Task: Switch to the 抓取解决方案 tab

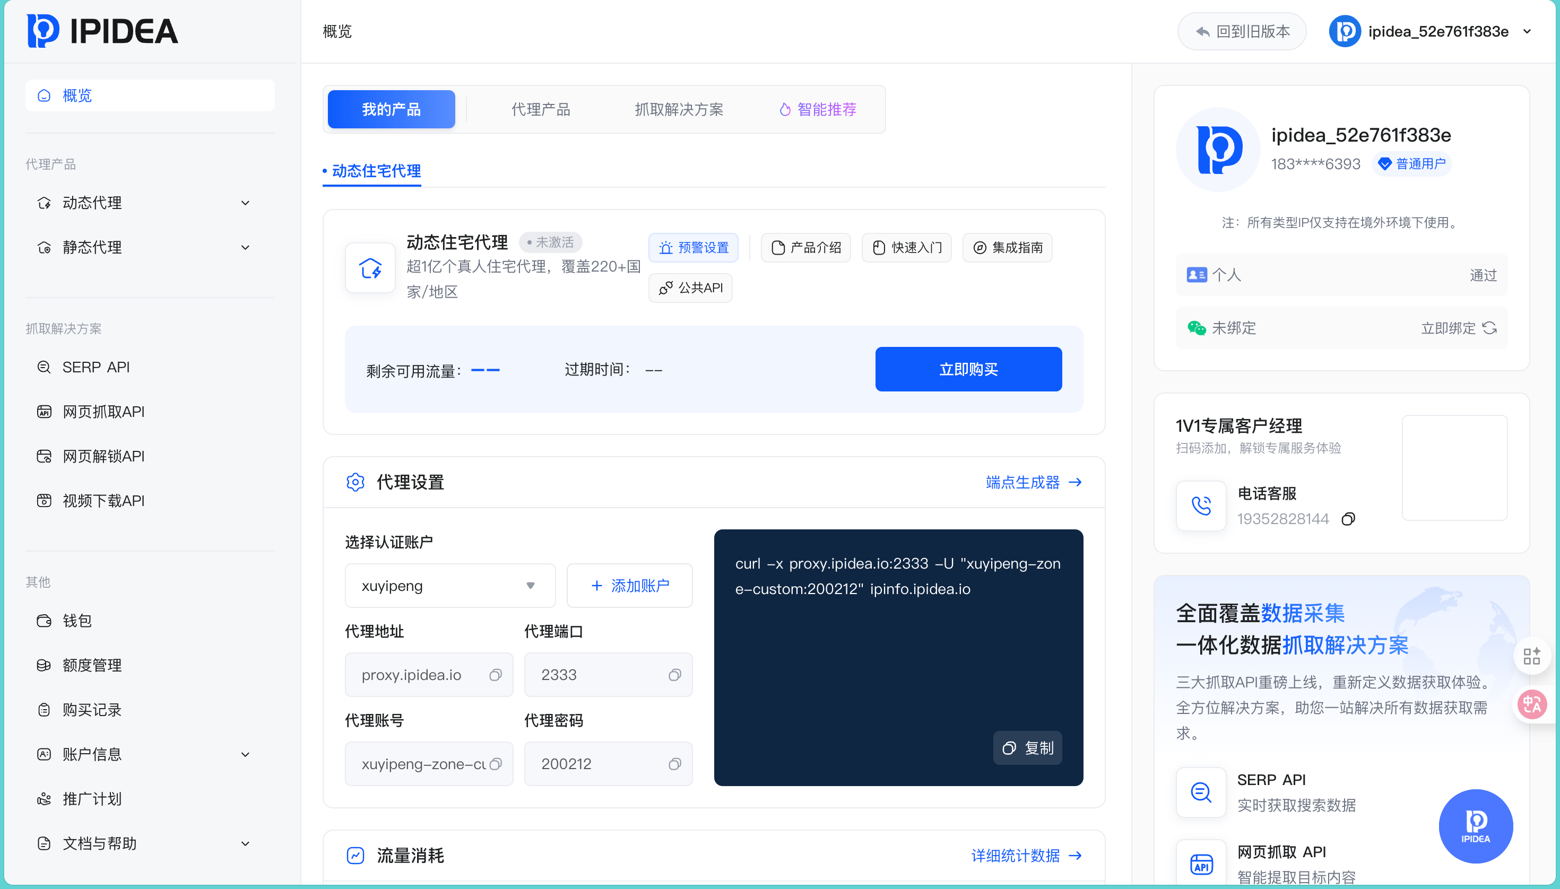Action: point(679,109)
